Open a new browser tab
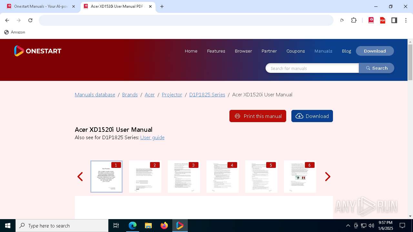 point(162,6)
